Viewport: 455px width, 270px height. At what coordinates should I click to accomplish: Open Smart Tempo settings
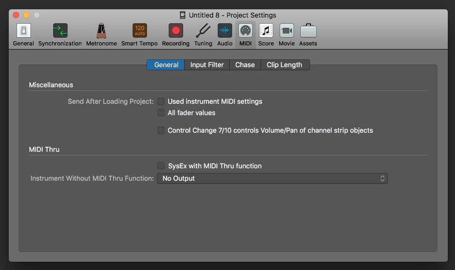coord(139,31)
